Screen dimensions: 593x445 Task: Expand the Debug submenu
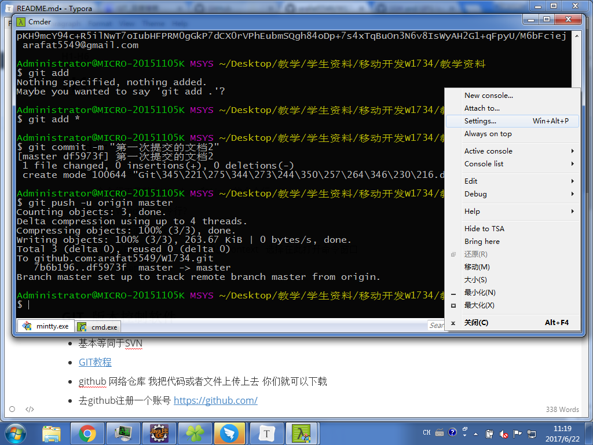[x=513, y=194]
